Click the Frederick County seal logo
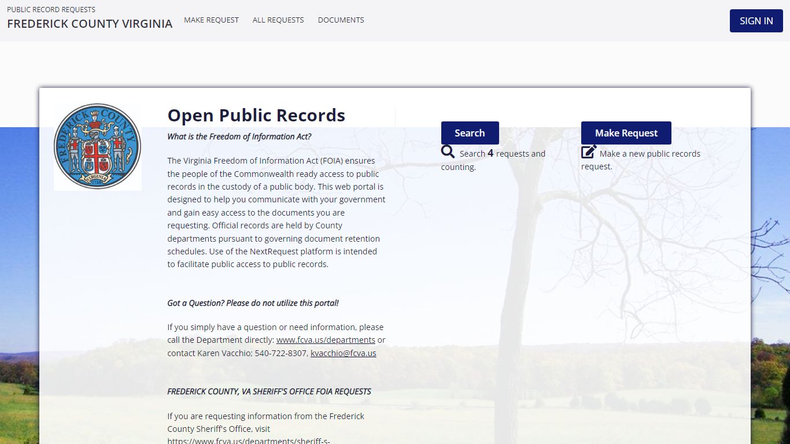Screen dimensions: 790x444 click(98, 147)
